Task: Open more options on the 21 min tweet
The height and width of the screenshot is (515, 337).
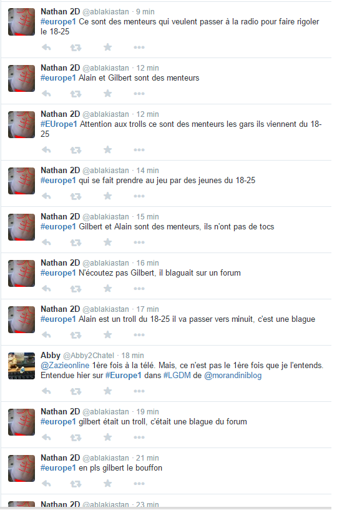Action: pyautogui.click(x=139, y=484)
